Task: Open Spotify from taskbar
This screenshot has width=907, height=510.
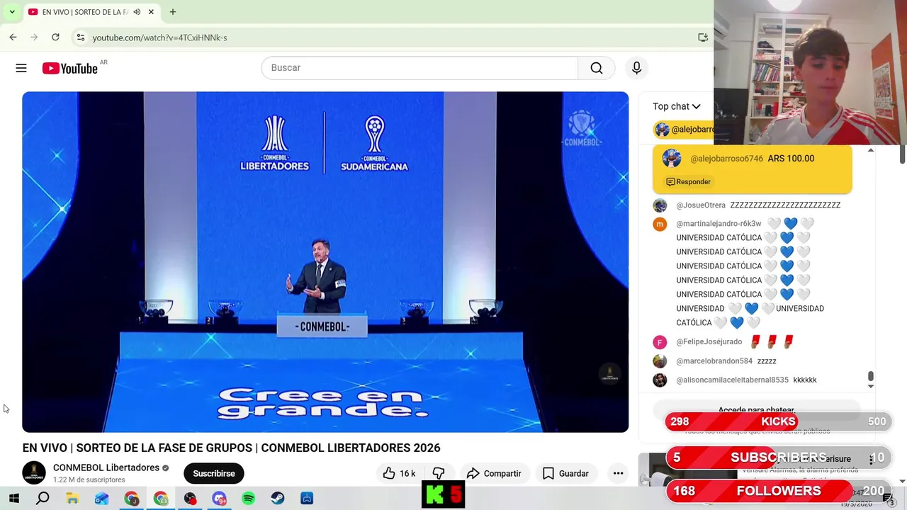Action: pos(248,499)
